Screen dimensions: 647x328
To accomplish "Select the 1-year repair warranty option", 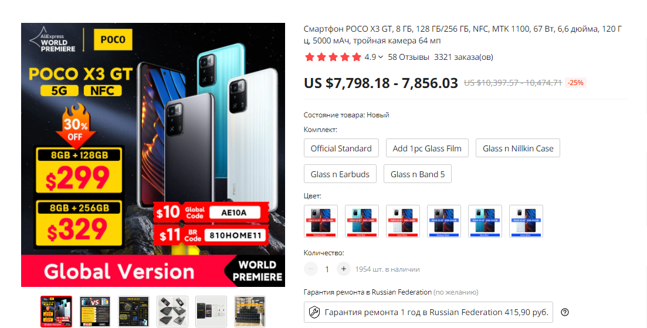I will coord(428,312).
